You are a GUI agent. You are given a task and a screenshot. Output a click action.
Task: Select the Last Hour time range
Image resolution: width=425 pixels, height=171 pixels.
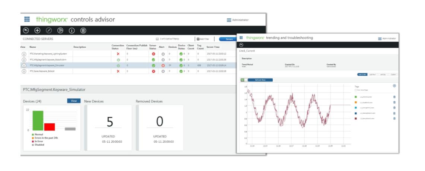pos(373,74)
